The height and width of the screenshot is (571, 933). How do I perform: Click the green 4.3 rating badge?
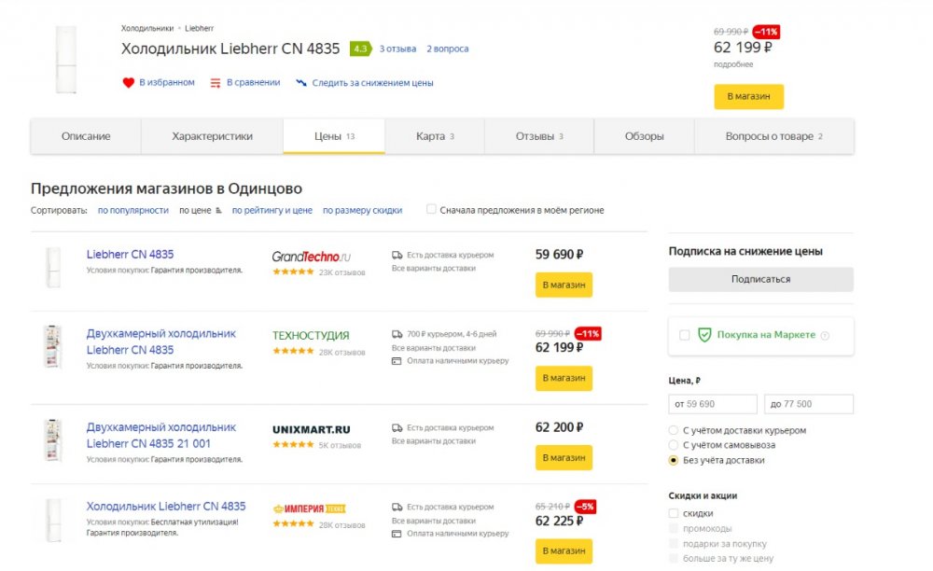tap(359, 49)
